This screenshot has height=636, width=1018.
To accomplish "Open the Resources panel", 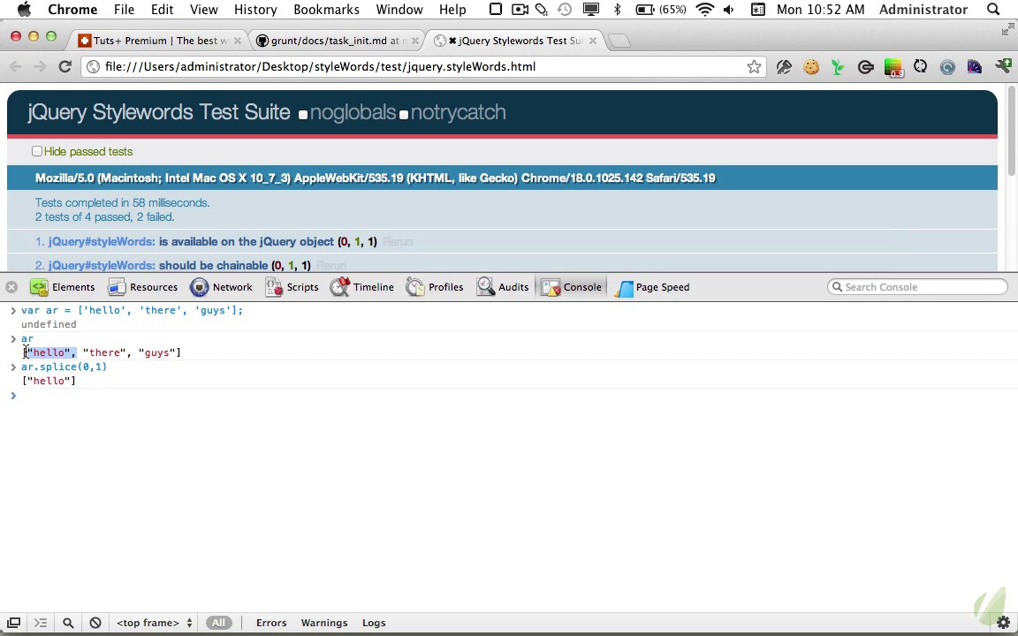I will (x=142, y=287).
